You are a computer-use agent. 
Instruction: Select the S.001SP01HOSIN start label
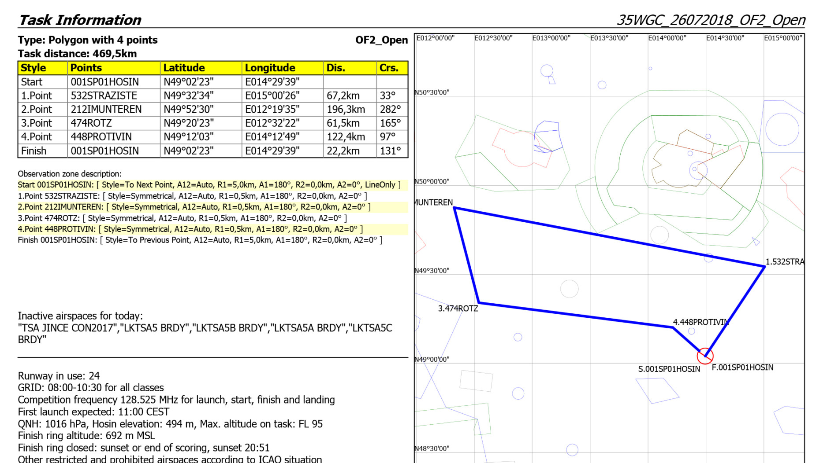point(669,369)
